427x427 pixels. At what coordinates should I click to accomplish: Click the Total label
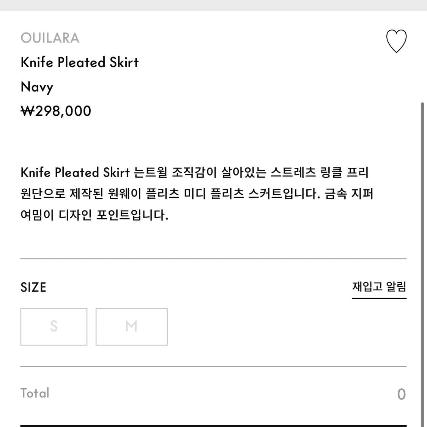pos(35,393)
